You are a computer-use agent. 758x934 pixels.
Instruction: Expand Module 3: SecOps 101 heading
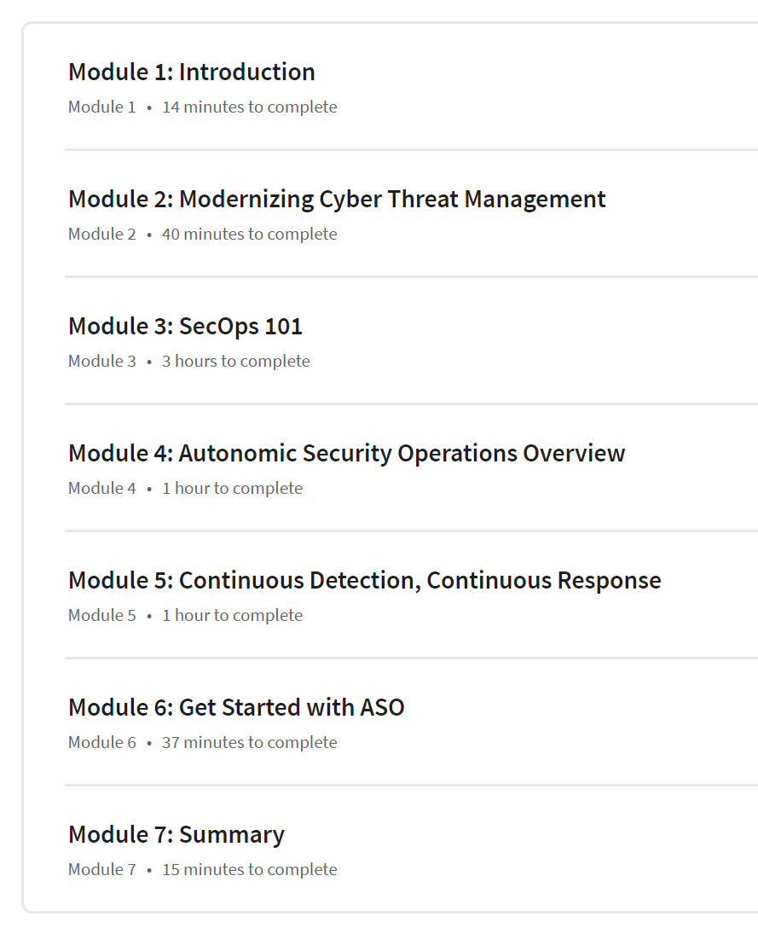(x=185, y=327)
